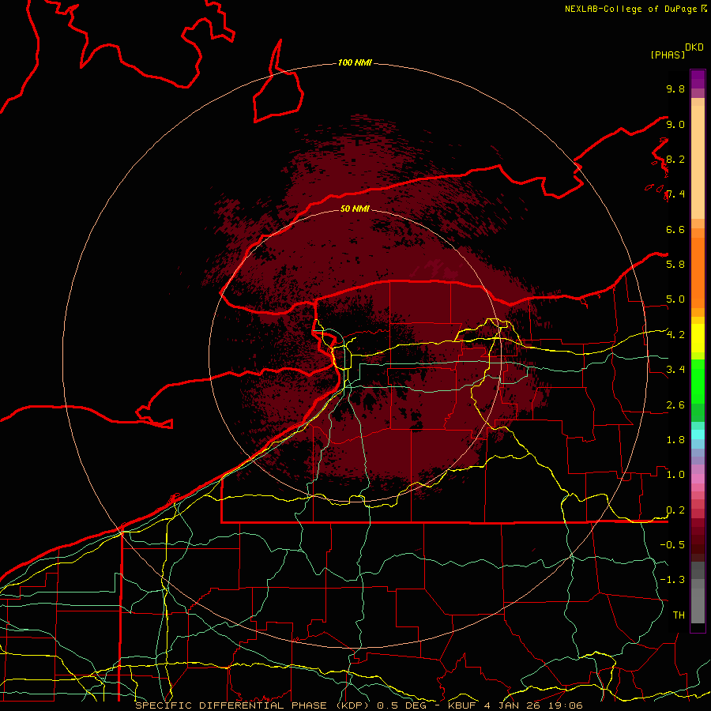Click the 4.2 value on the color scale
The width and height of the screenshot is (711, 711).
[675, 335]
